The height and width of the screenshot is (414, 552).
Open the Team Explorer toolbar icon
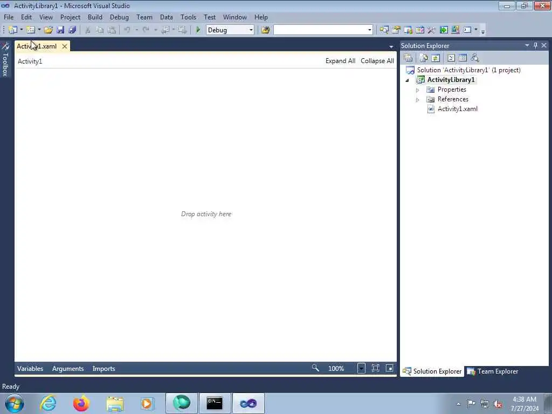coord(408,30)
